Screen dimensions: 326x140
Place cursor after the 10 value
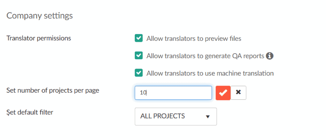tap(147, 93)
